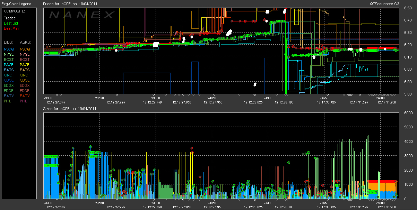417x210 pixels.
Task: Click EDGE in the asks column
Action: (25, 91)
